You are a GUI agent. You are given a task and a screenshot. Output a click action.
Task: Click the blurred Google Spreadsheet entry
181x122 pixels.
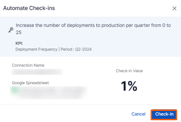point(49,93)
